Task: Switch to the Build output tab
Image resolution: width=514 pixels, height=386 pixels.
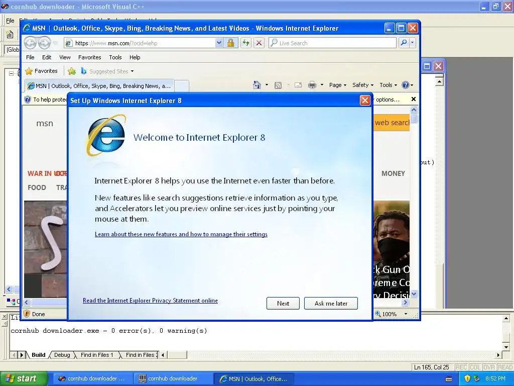Action: (38, 355)
